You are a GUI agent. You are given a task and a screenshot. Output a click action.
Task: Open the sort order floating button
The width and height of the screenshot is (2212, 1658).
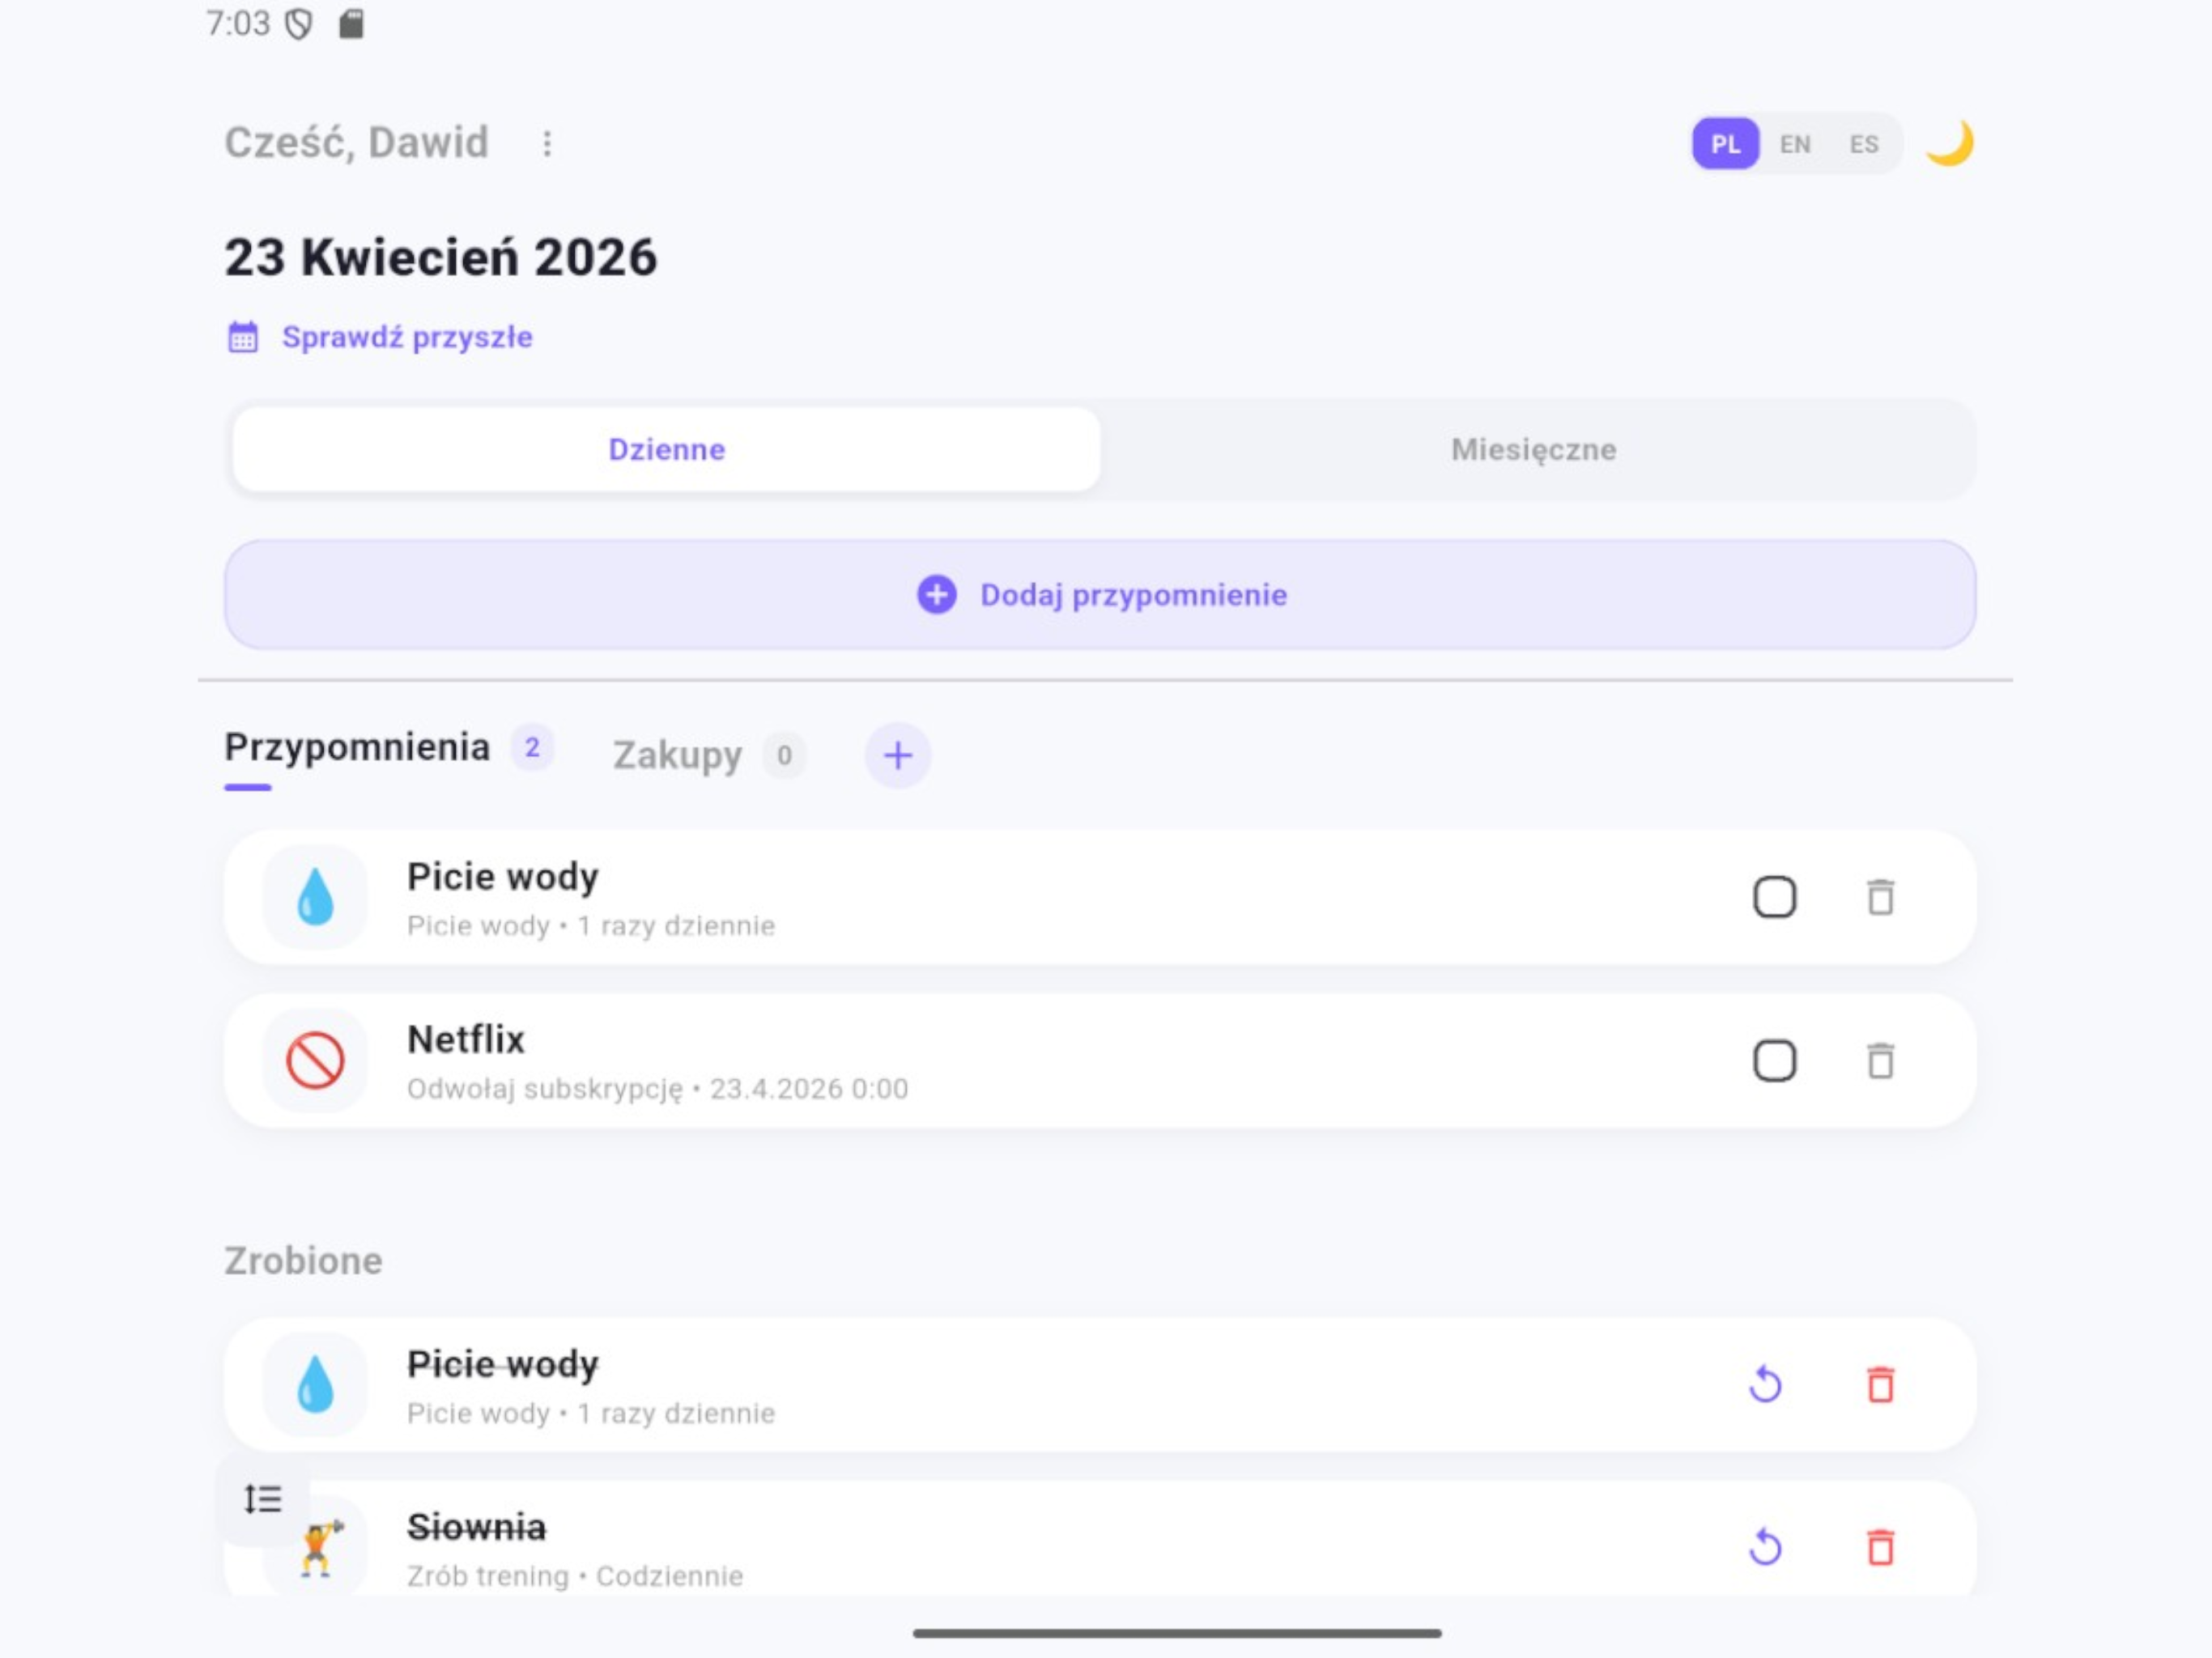click(x=262, y=1499)
